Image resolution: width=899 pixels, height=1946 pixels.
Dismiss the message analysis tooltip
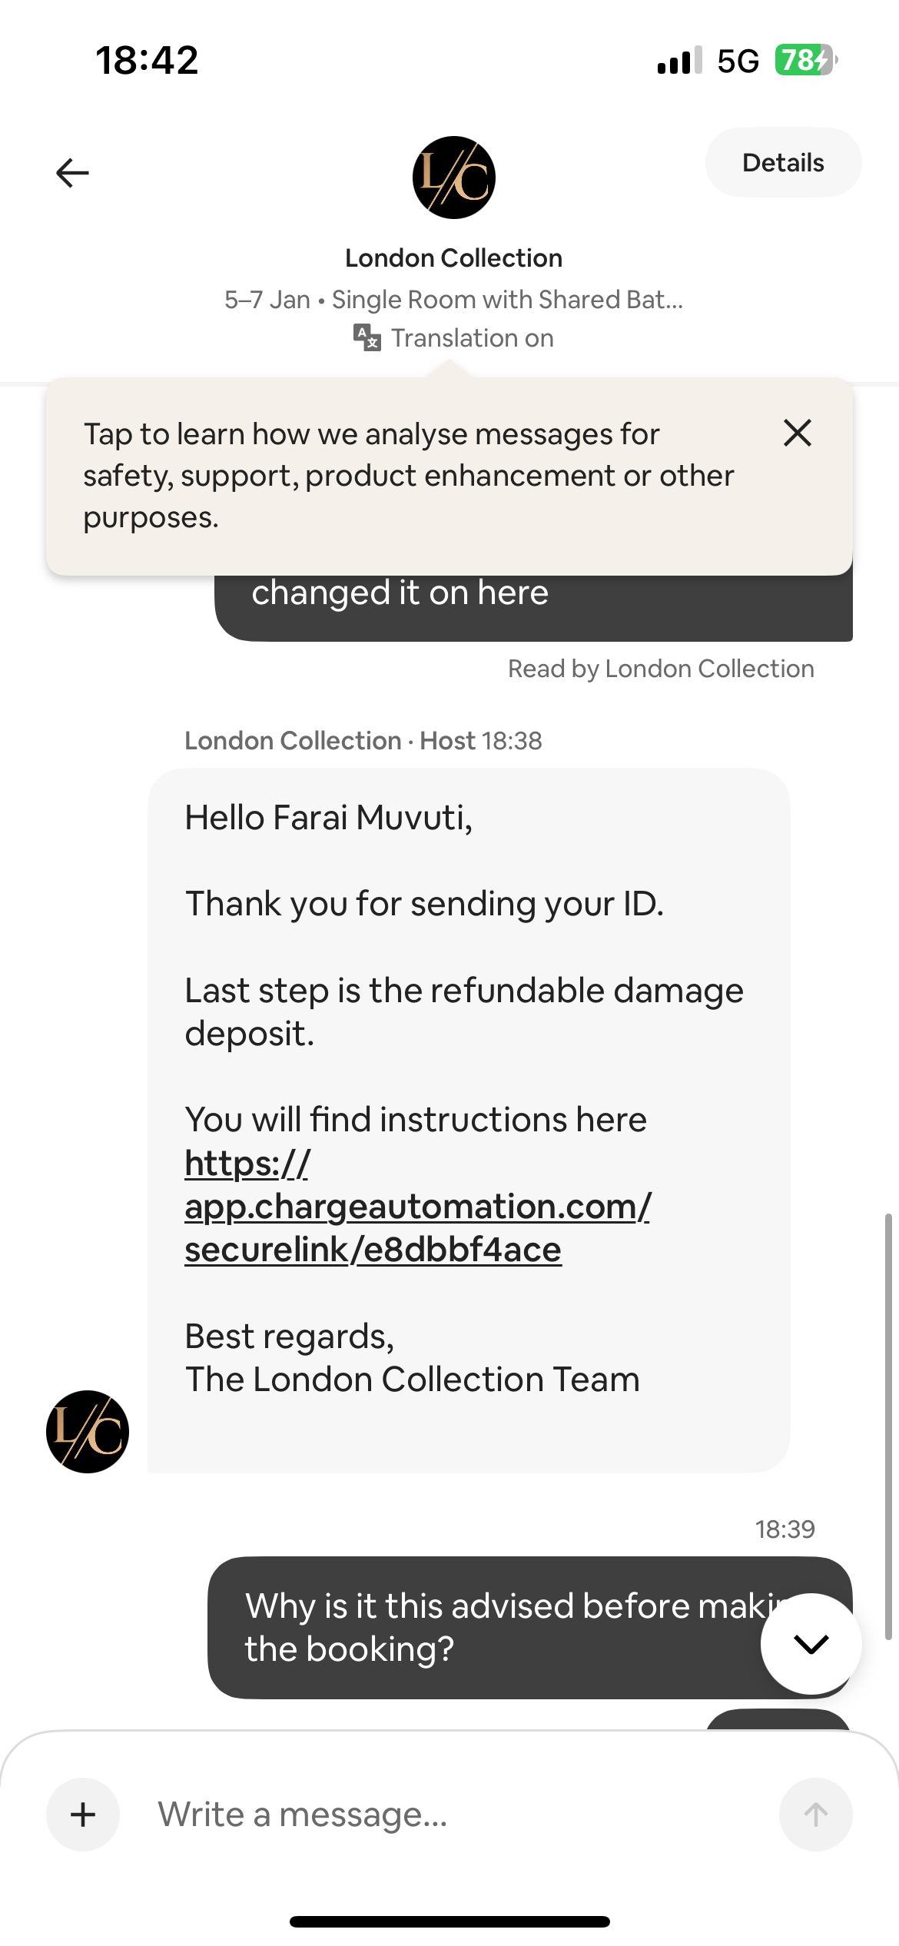(x=798, y=433)
